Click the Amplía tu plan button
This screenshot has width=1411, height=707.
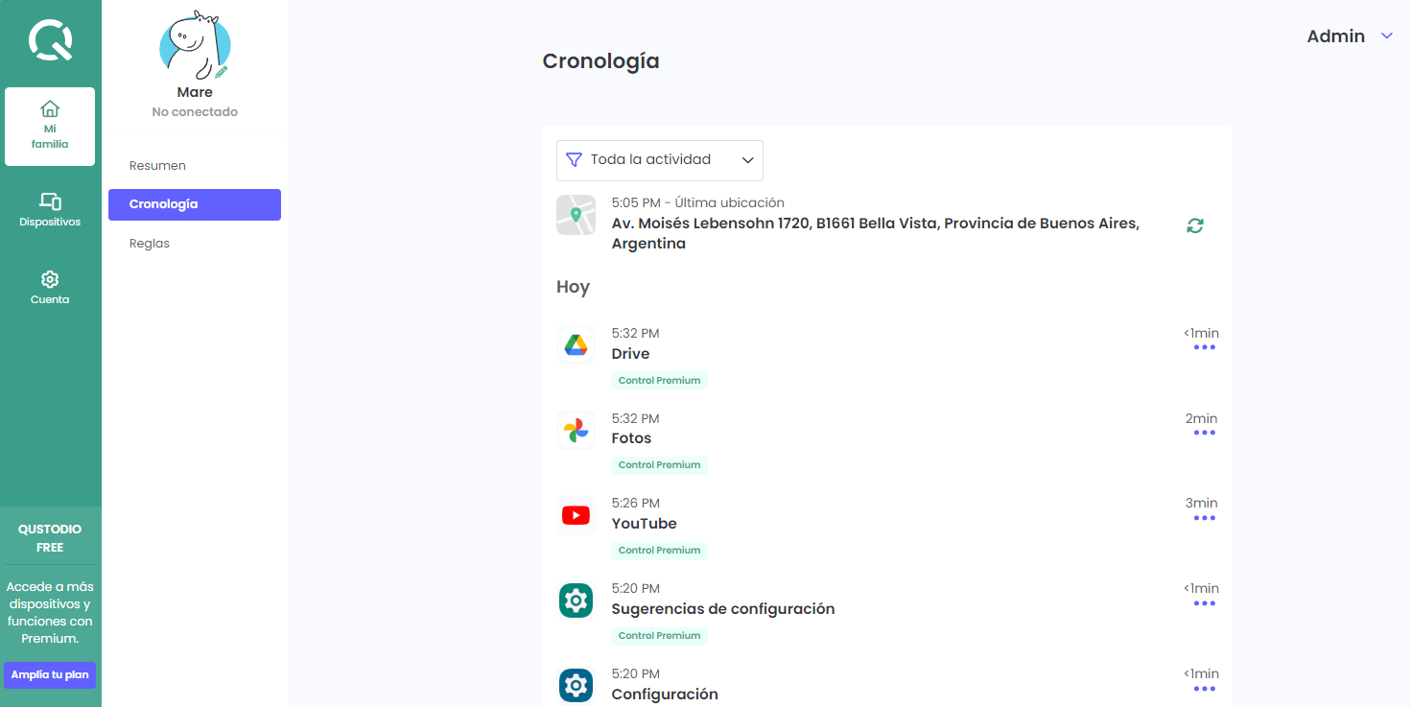(x=50, y=674)
